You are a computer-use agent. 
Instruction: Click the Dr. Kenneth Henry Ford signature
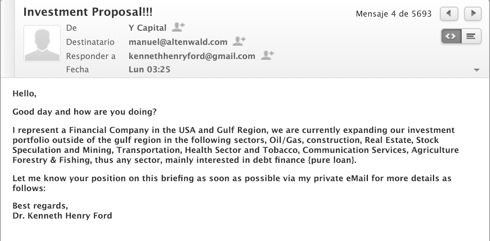[x=62, y=215]
